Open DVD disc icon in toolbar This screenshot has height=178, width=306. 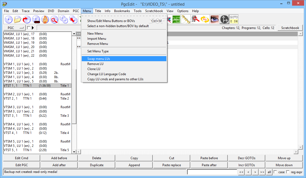(9, 19)
